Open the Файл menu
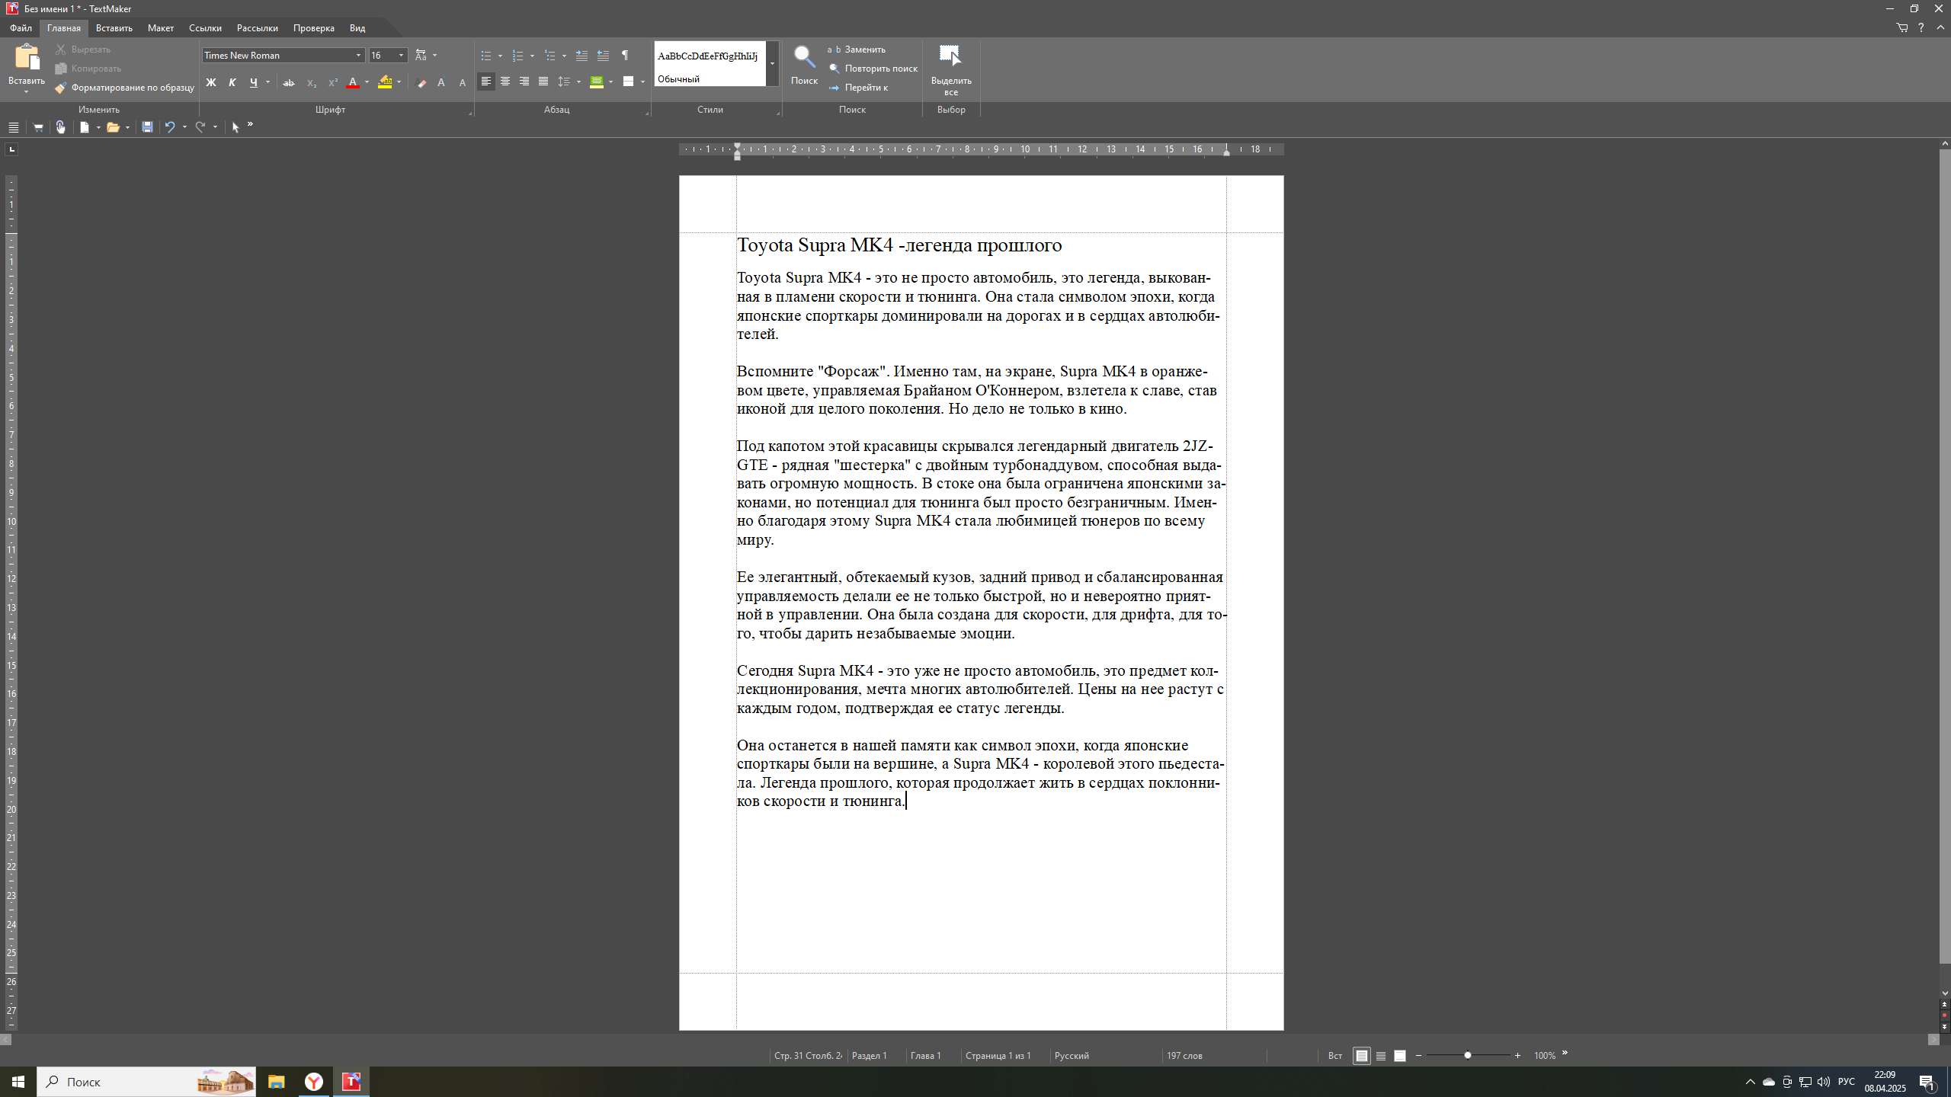This screenshot has width=1951, height=1097. (21, 28)
